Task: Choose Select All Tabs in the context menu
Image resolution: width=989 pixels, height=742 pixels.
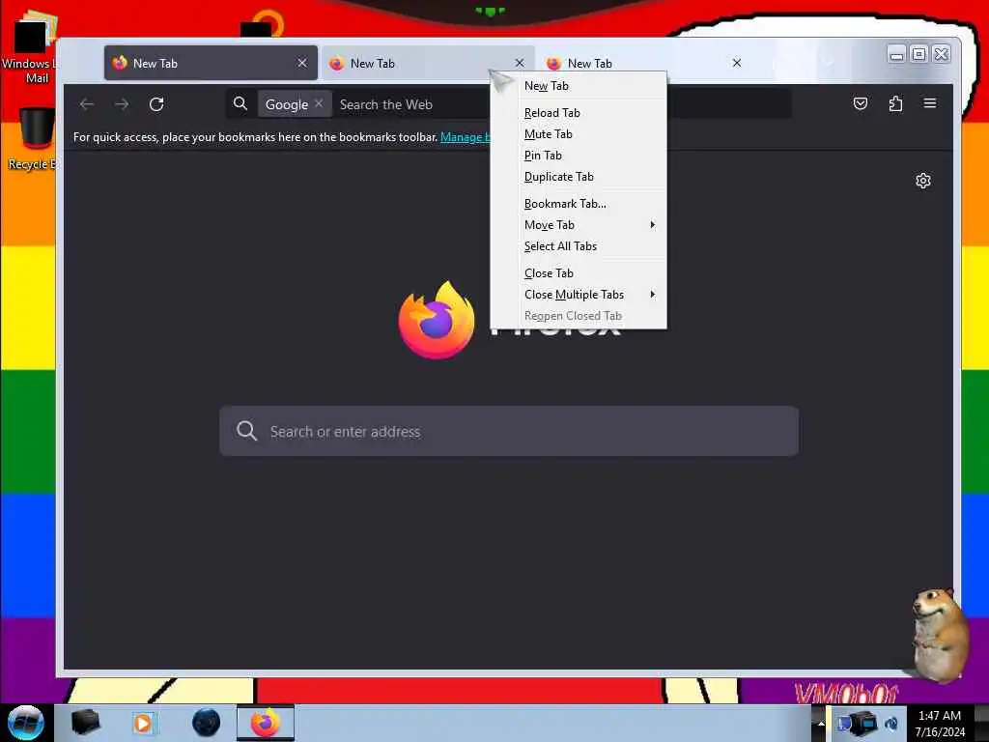Action: (579, 246)
